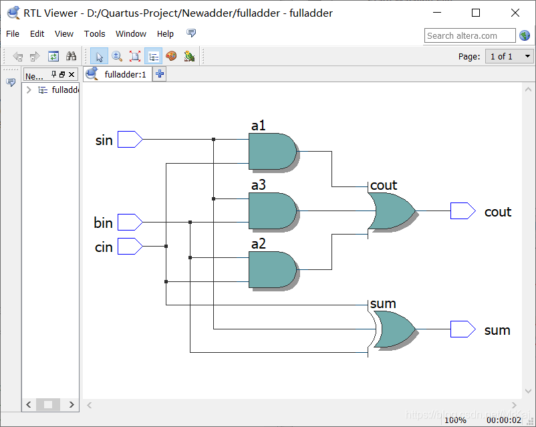Close the Netlist Navigator panel
This screenshot has height=427, width=536.
point(72,74)
